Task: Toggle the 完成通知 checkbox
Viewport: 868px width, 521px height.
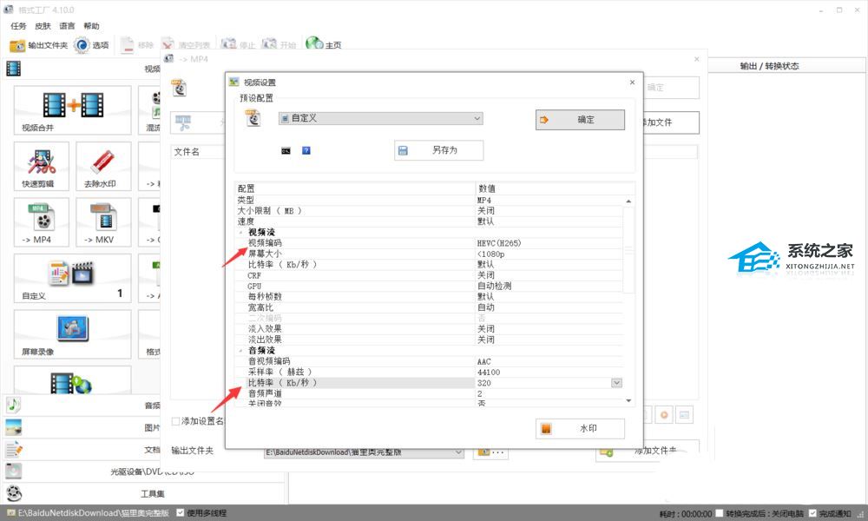Action: [x=812, y=513]
